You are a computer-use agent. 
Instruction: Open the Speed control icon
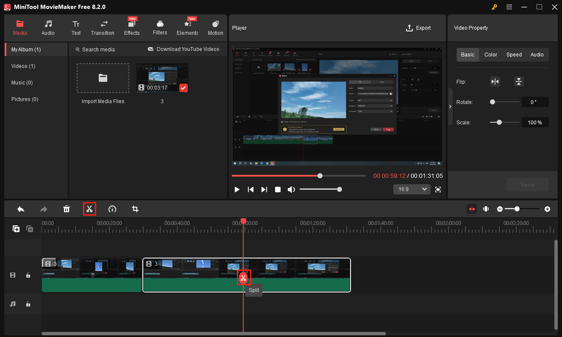point(112,209)
